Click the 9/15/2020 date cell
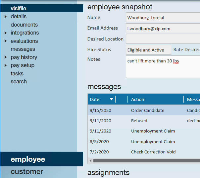Viewport: 200px width, 178px height. click(100, 110)
